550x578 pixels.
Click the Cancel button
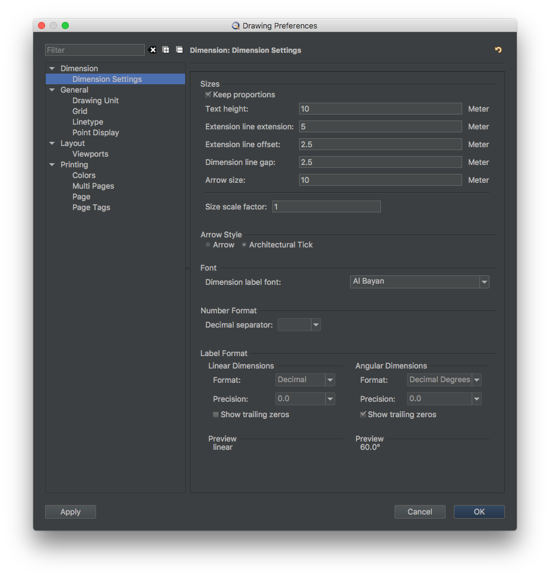[420, 512]
